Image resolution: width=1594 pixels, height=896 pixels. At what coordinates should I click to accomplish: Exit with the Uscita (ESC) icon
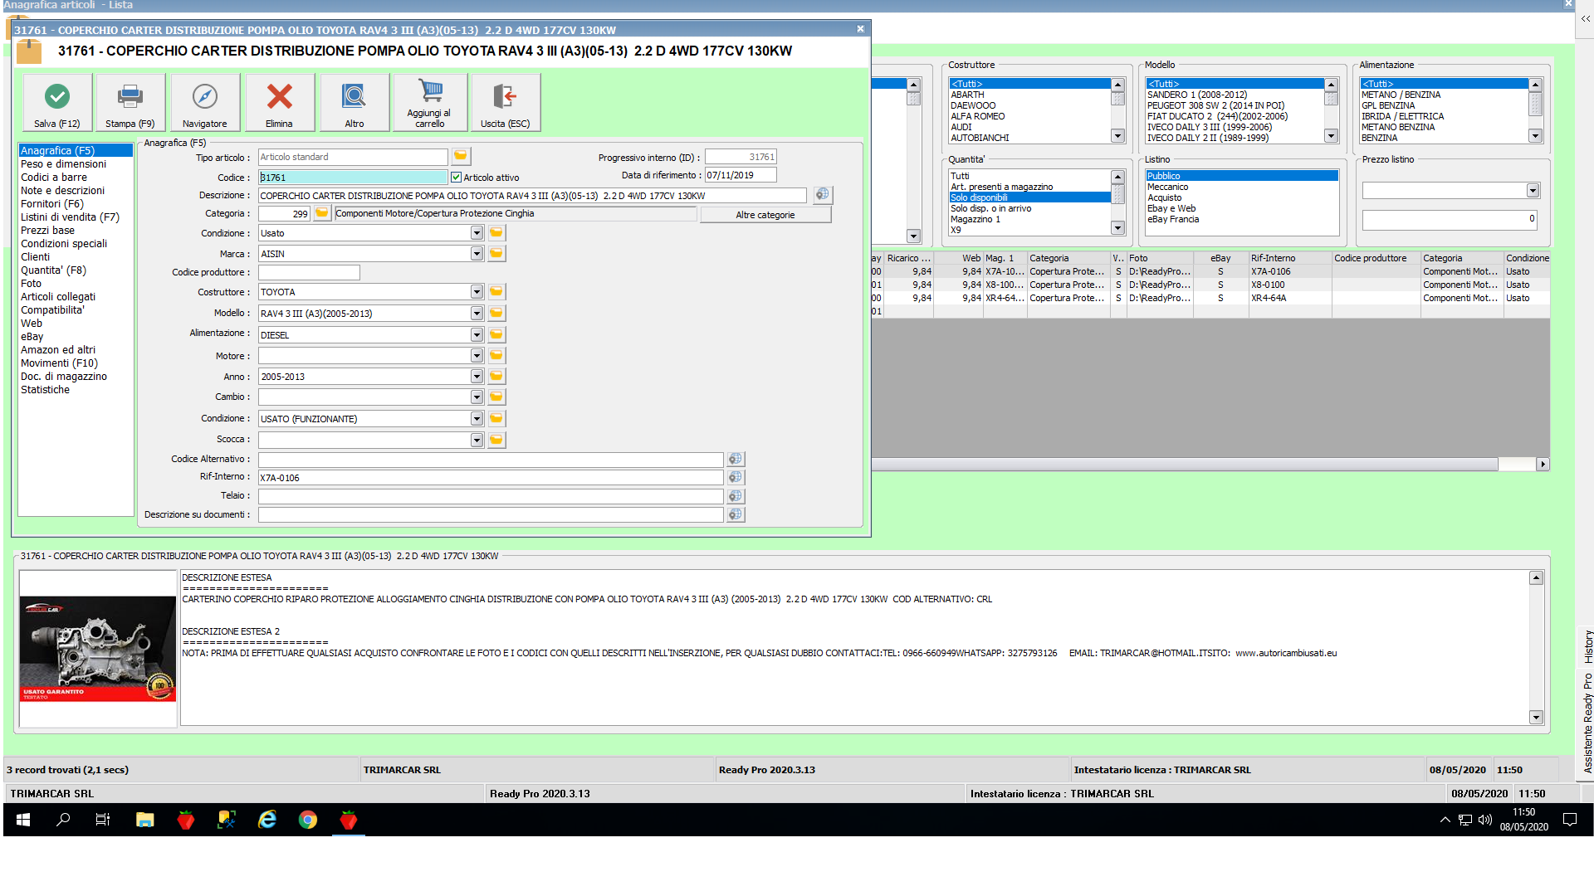[x=506, y=102]
